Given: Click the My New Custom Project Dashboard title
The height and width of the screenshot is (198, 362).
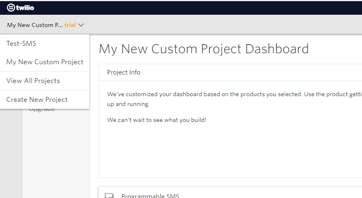Looking at the screenshot, I should pyautogui.click(x=204, y=49).
